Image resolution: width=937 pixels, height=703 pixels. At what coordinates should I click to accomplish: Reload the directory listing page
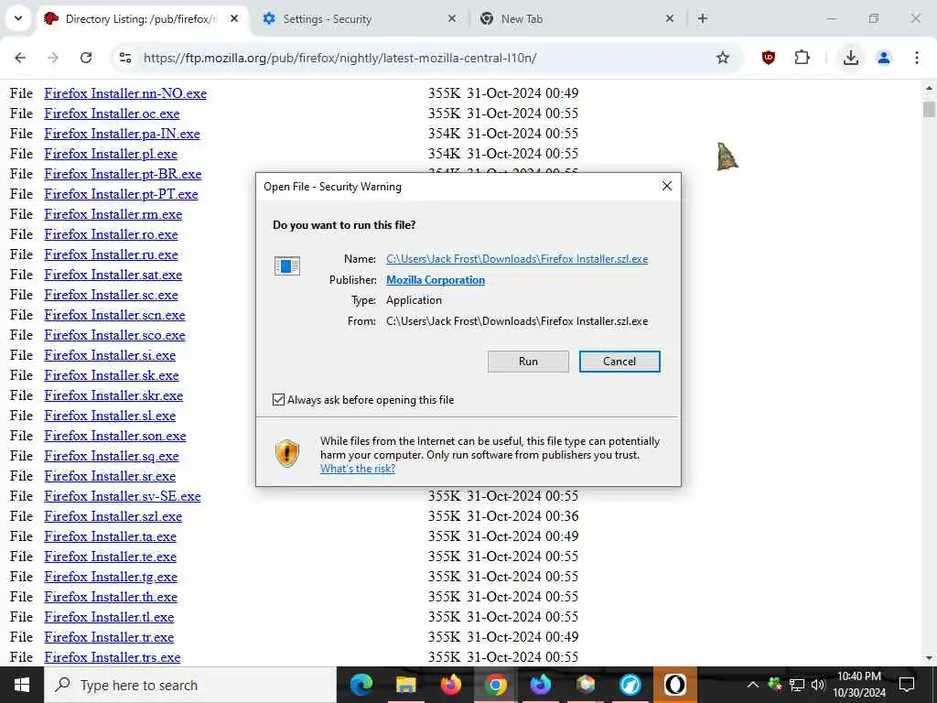point(86,58)
